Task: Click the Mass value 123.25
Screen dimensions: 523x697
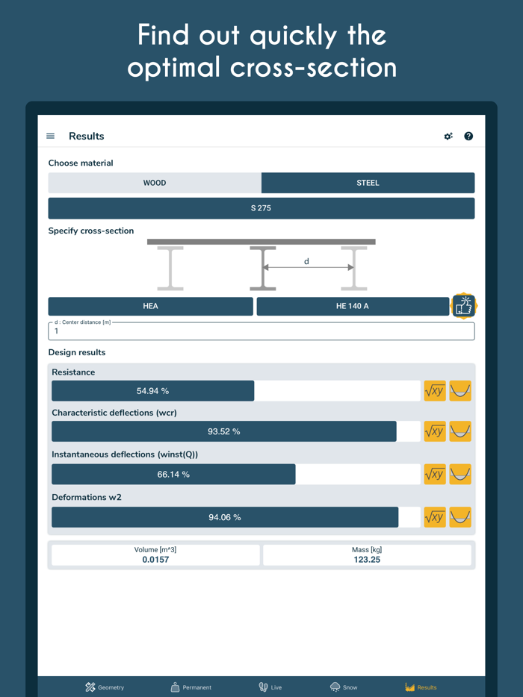Action: click(367, 560)
